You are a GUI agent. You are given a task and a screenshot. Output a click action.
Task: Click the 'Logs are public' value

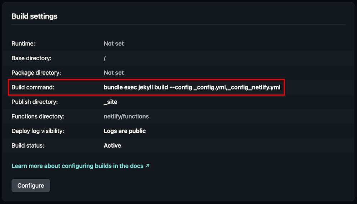[125, 131]
